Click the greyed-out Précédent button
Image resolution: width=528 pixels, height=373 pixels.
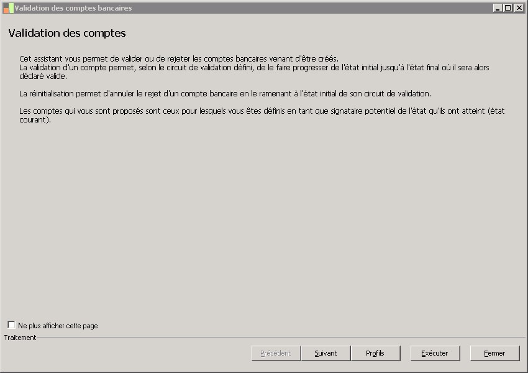[276, 353]
